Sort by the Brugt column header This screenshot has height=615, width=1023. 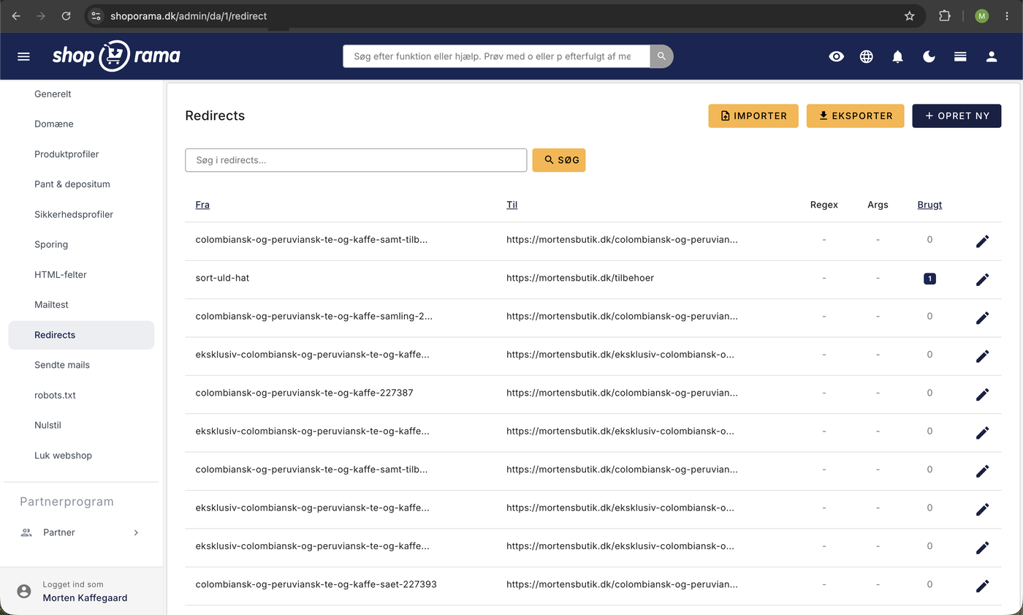[929, 205]
